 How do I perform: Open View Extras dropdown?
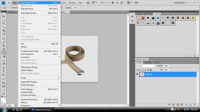click(x=95, y=3)
